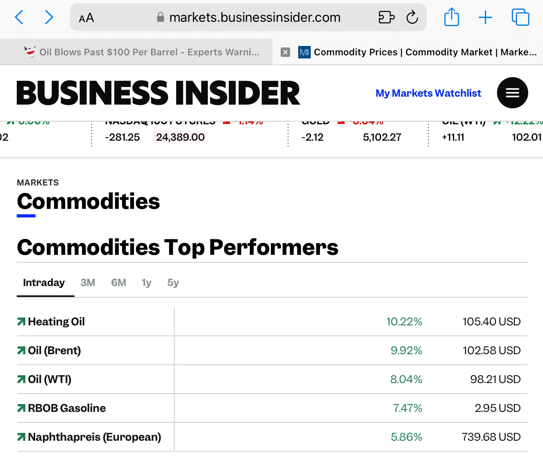Open the Heating Oil commodity link
The width and height of the screenshot is (543, 468).
tap(56, 321)
